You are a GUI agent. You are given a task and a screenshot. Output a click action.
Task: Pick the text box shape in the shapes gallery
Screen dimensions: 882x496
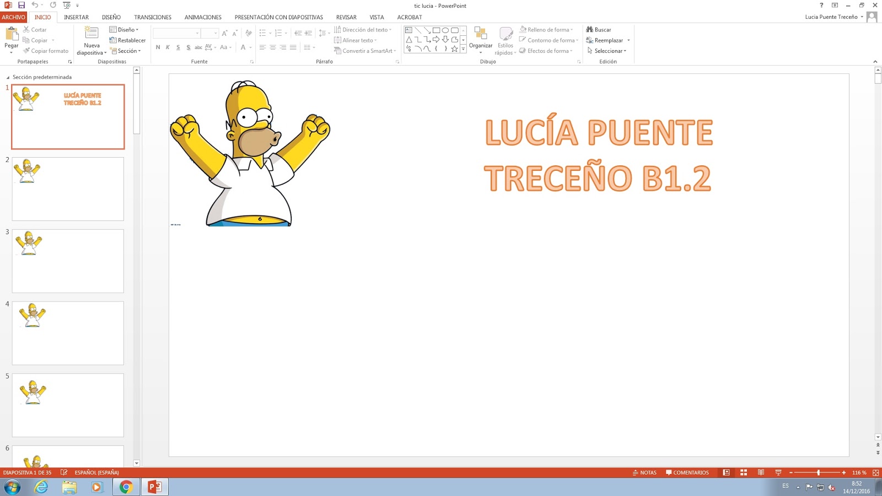point(409,30)
